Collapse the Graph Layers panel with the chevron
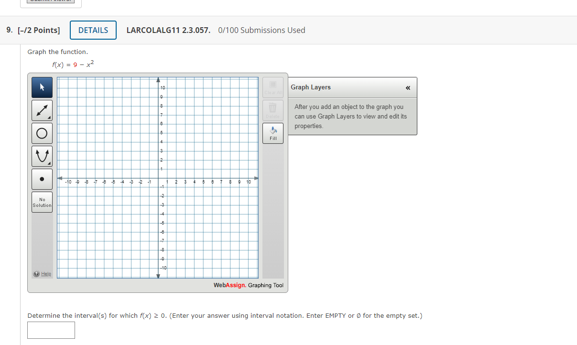Viewport: 577px width, 345px height. point(408,87)
